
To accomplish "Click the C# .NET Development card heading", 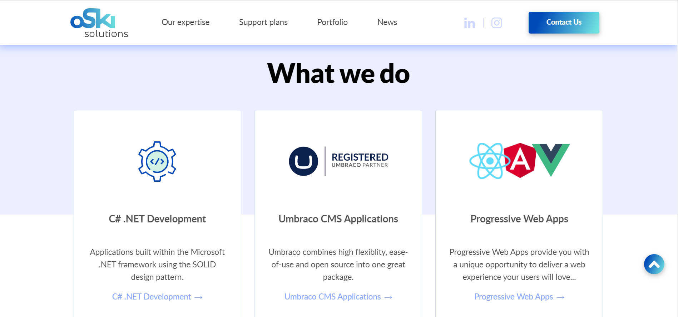I will (157, 219).
